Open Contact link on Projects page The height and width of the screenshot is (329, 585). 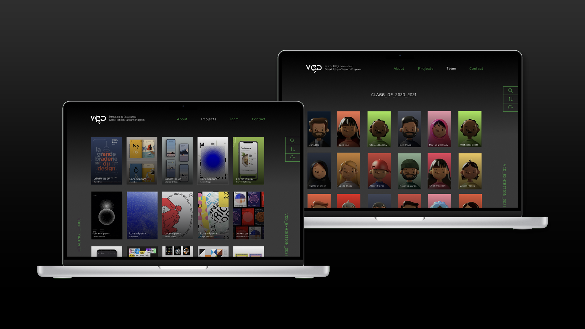click(x=258, y=119)
